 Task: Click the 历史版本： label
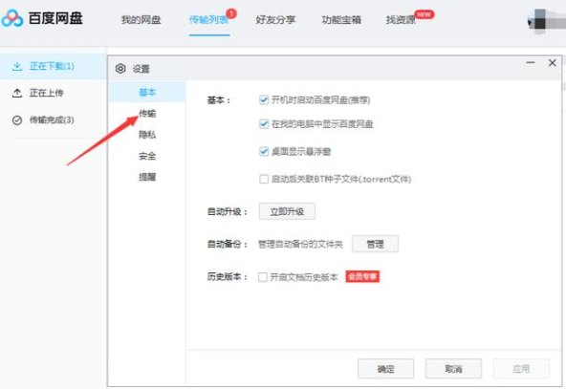227,277
